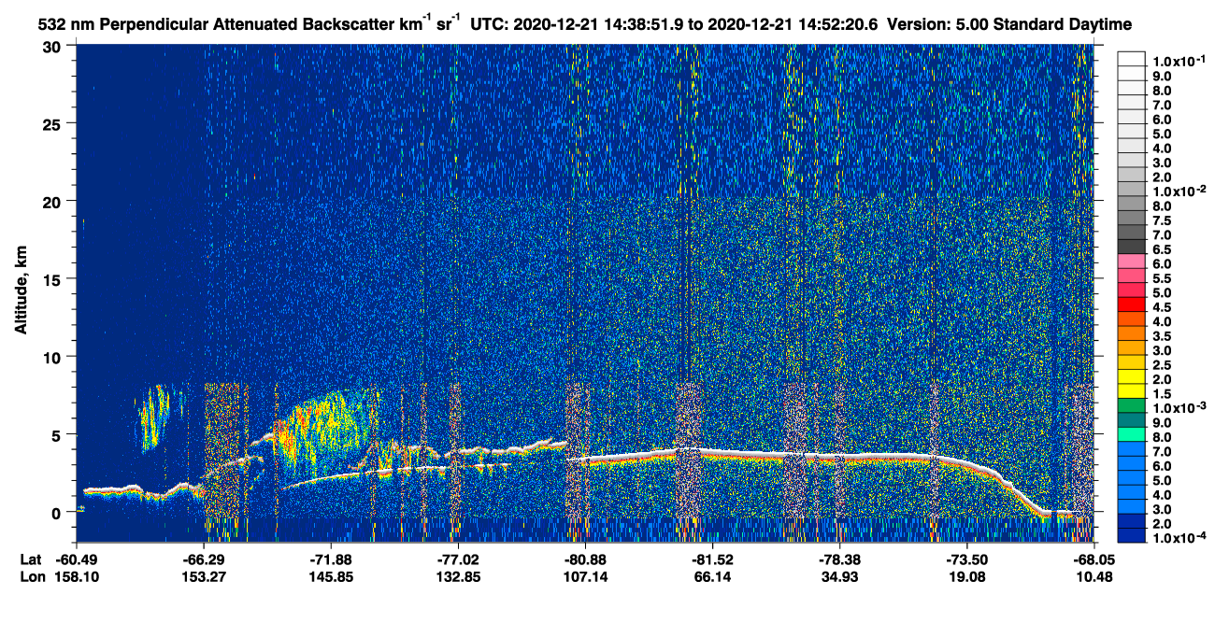
Task: Click longitude value 158.10
Action: tap(77, 577)
